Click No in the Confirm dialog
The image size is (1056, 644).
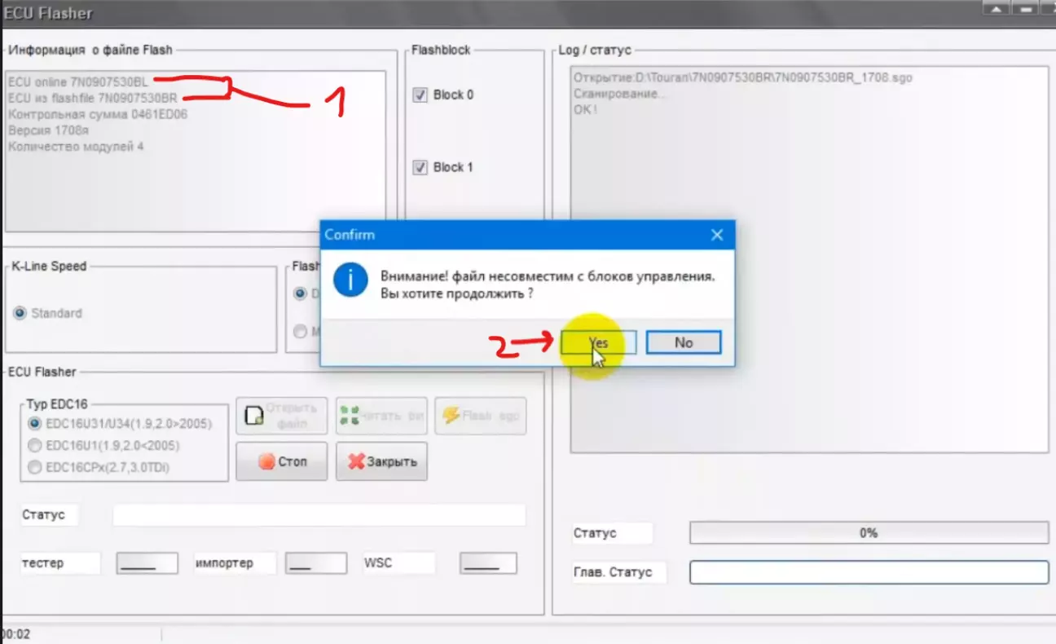683,342
